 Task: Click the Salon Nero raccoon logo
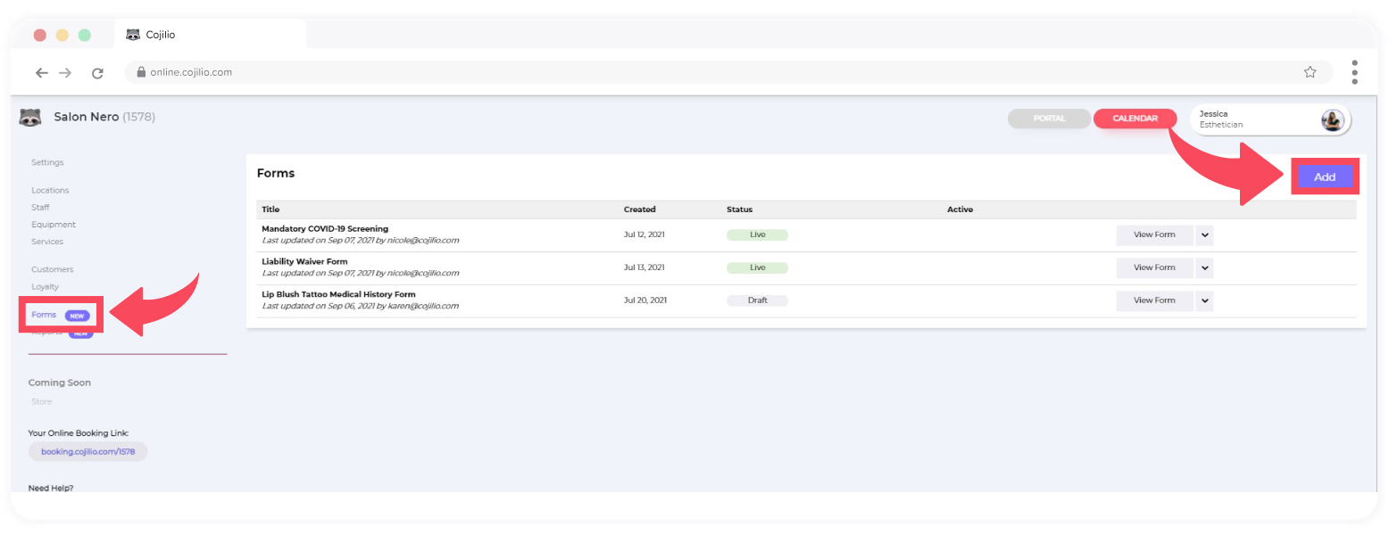tap(30, 116)
